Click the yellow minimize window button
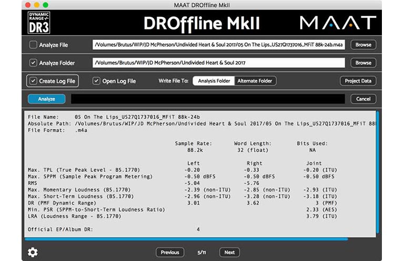Image resolution: width=404 pixels, height=261 pixels. pos(37,5)
